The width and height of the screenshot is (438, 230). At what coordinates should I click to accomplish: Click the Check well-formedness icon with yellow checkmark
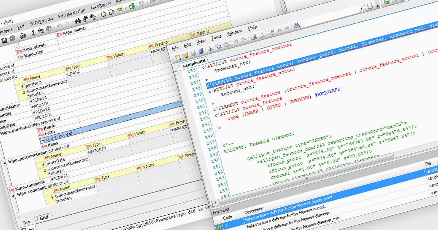tap(103, 14)
